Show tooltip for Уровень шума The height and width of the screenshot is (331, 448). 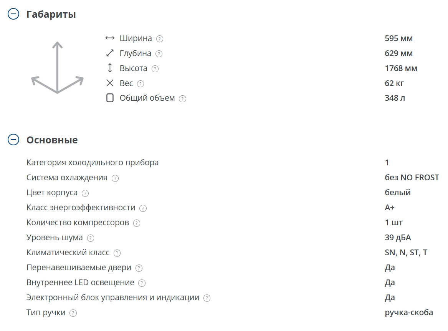pos(91,238)
